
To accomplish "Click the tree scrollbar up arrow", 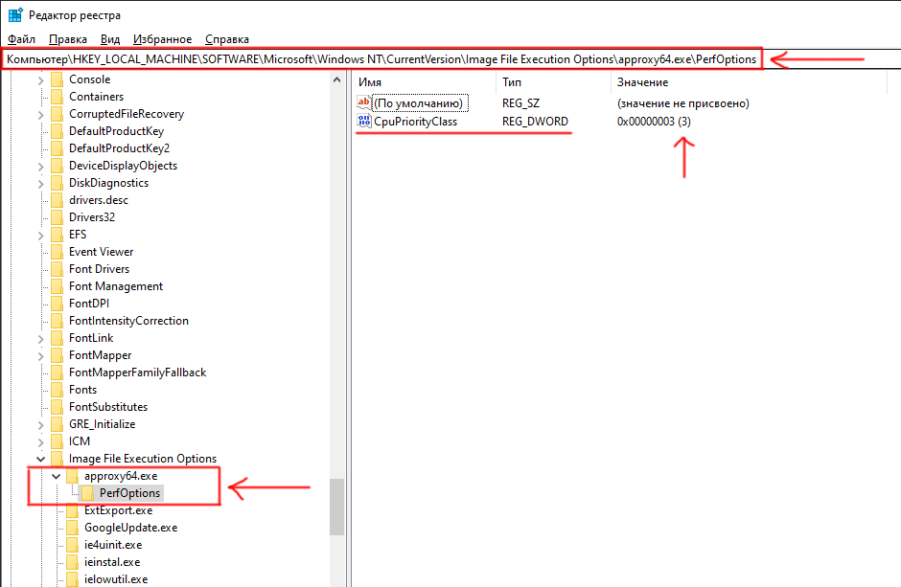I will coord(336,80).
